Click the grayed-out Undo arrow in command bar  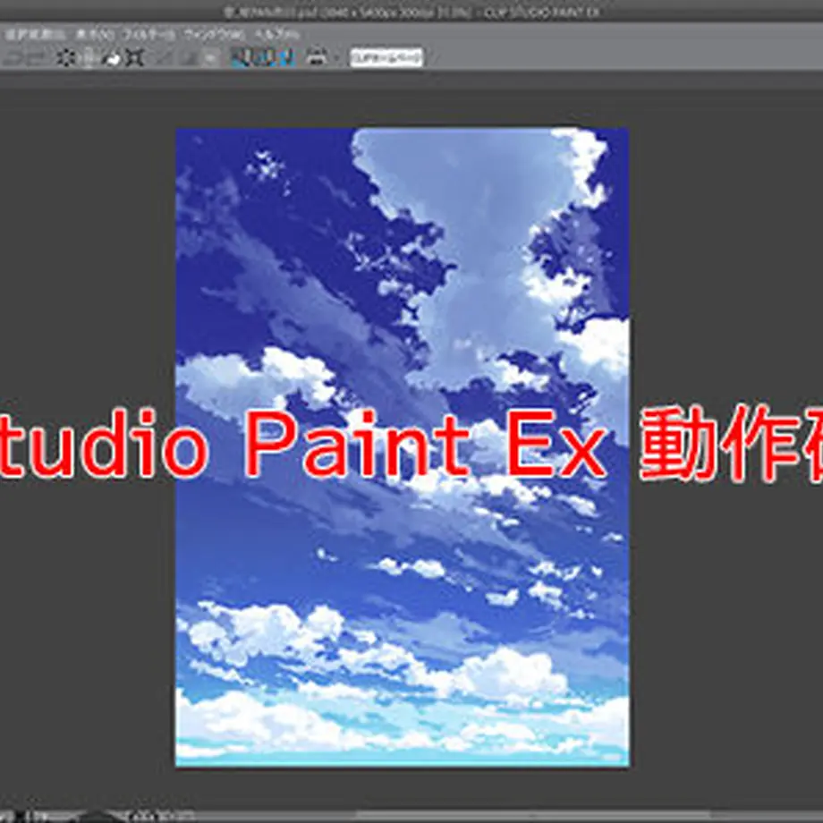pyautogui.click(x=12, y=57)
